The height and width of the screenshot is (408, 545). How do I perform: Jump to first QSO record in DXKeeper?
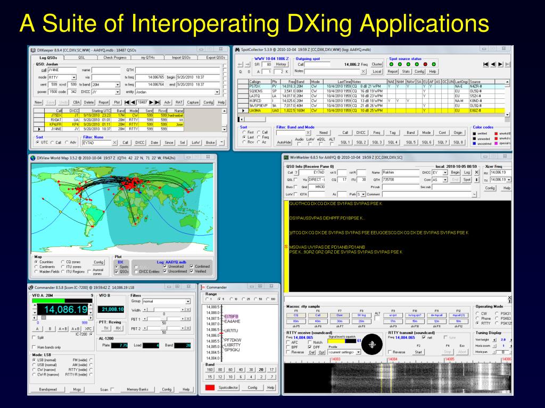127,102
